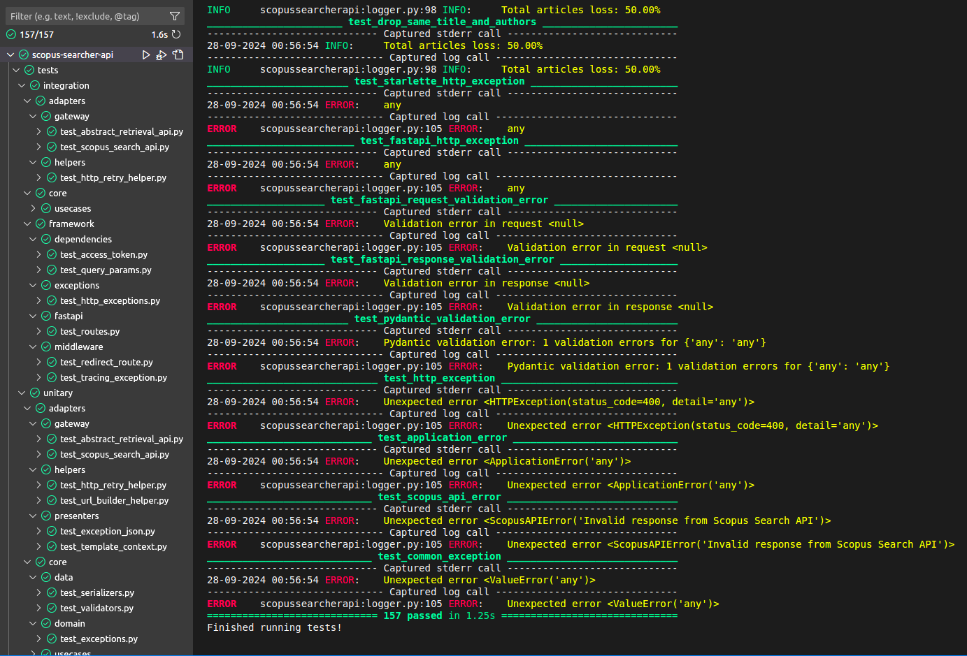Image resolution: width=967 pixels, height=656 pixels.
Task: Click the pass icon of test_routes.py
Action: click(52, 331)
